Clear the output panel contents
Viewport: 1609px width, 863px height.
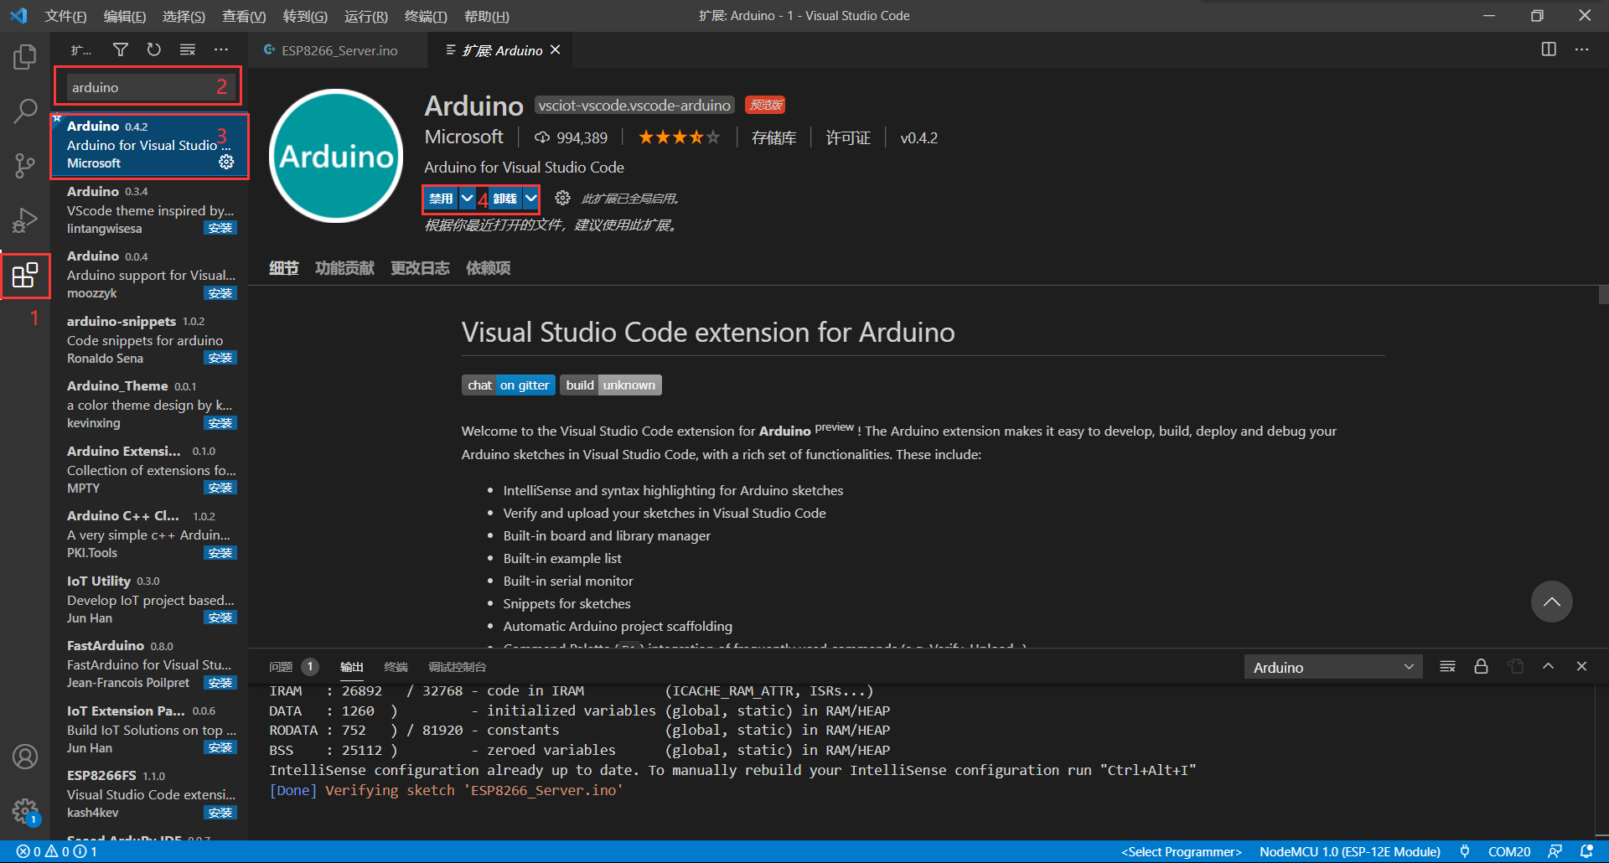point(1447,666)
